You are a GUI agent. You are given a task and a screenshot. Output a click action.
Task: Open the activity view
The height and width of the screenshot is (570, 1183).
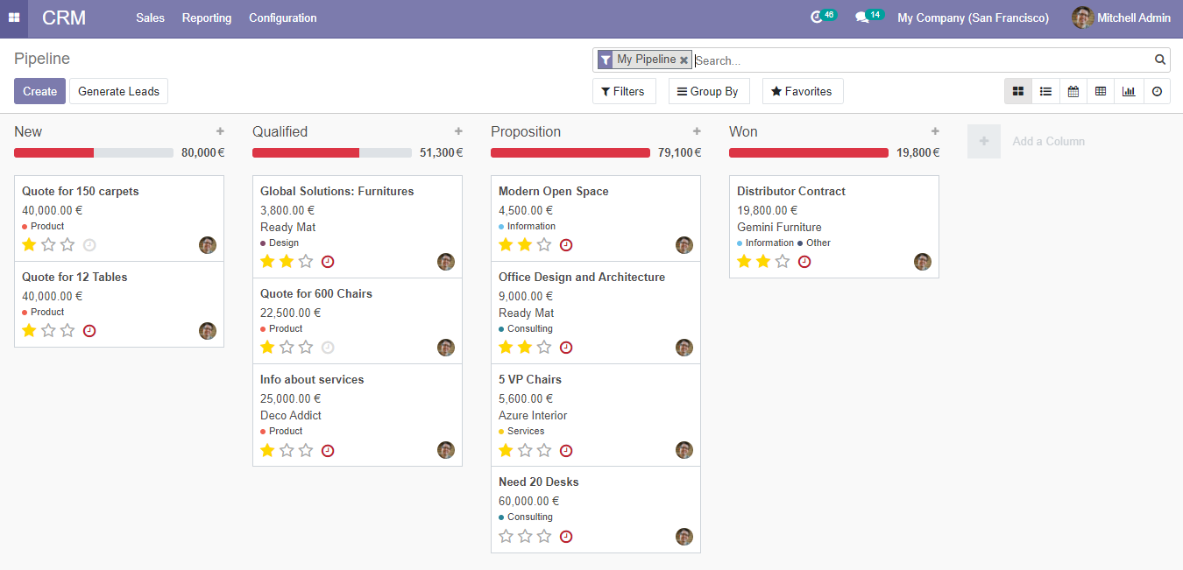1156,90
